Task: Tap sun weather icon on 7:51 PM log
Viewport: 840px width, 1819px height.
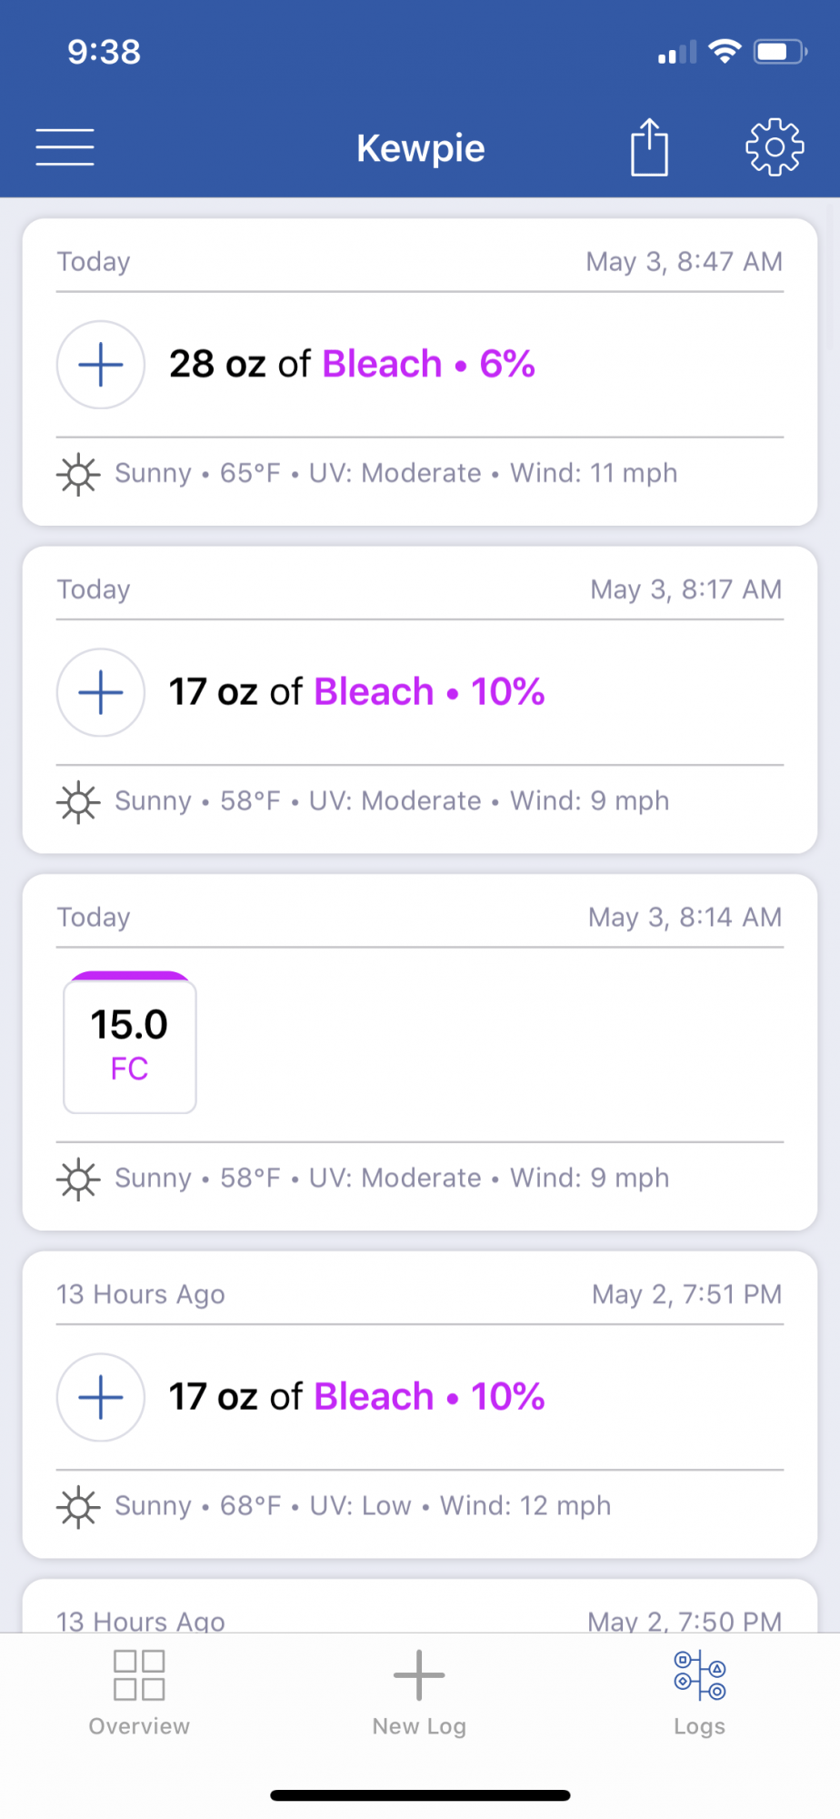Action: pyautogui.click(x=78, y=1506)
